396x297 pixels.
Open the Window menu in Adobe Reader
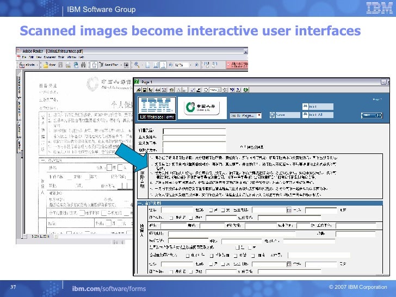[x=72, y=57]
